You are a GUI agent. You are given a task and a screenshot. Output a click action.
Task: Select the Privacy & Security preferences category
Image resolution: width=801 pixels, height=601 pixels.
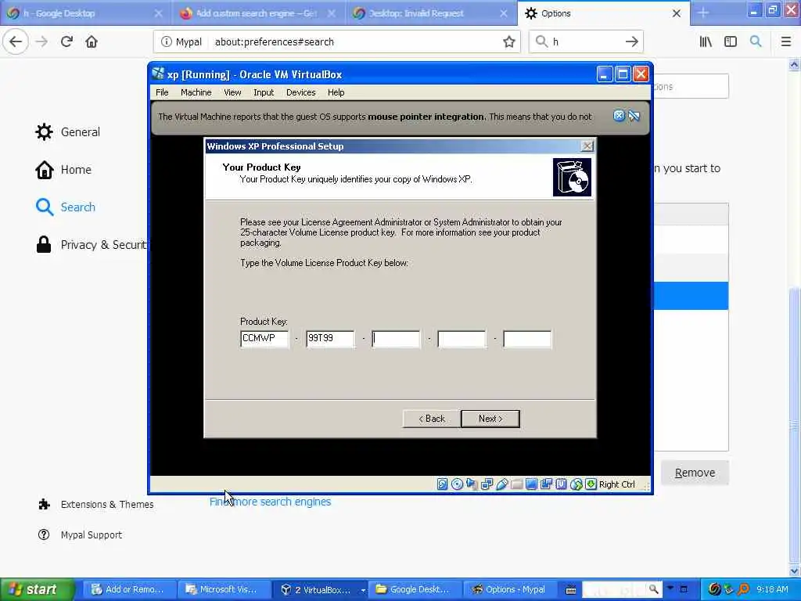[91, 245]
